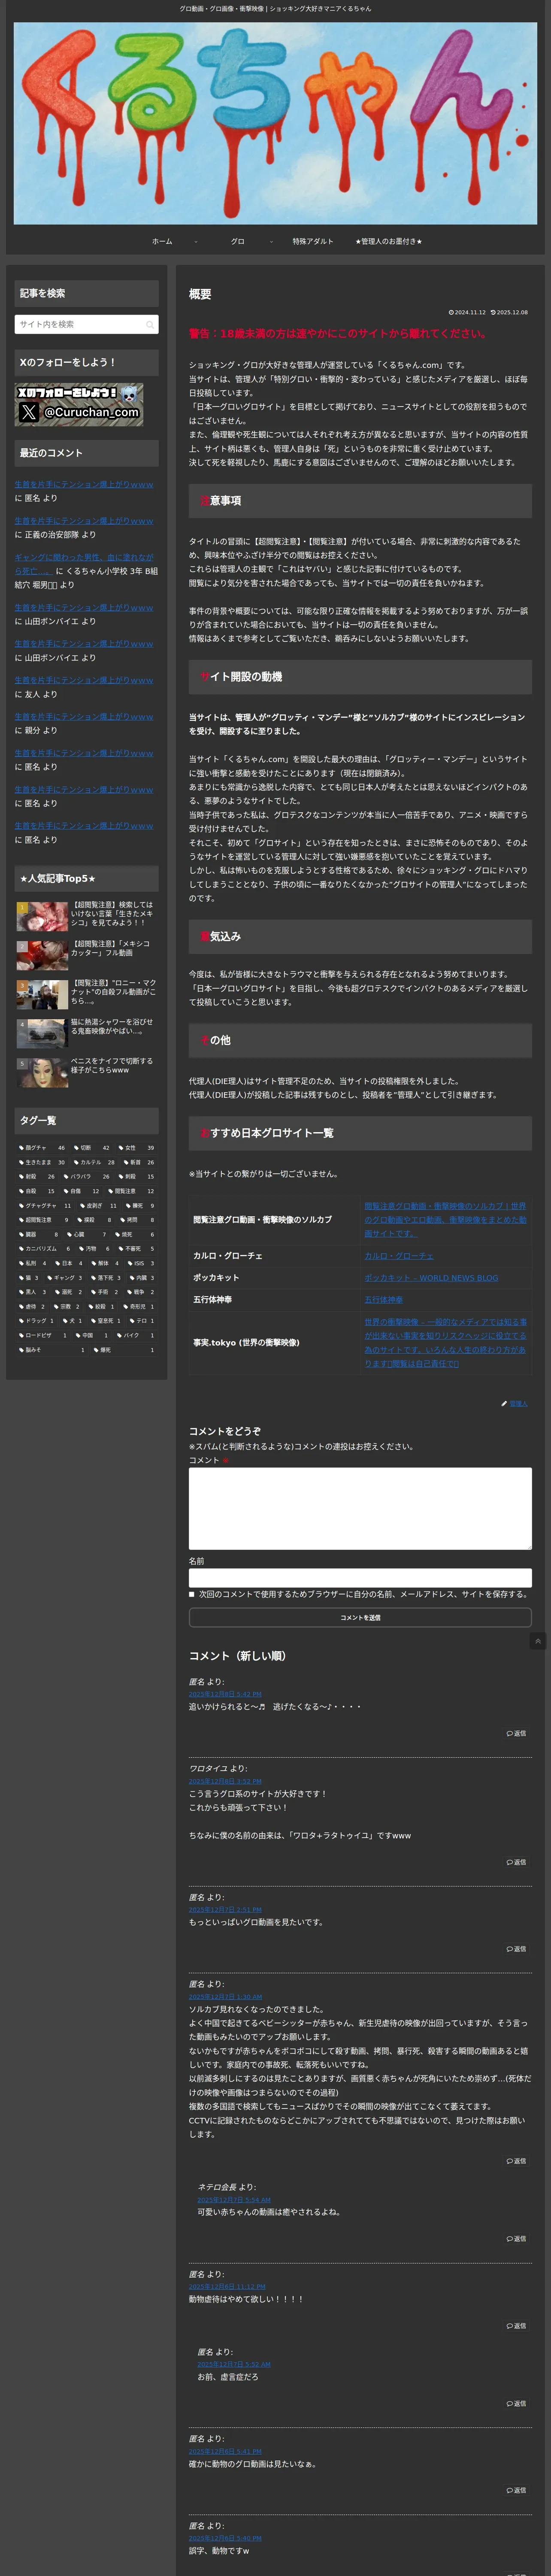The image size is (551, 2576).
Task: Select the テロ tag
Action: [x=141, y=1321]
